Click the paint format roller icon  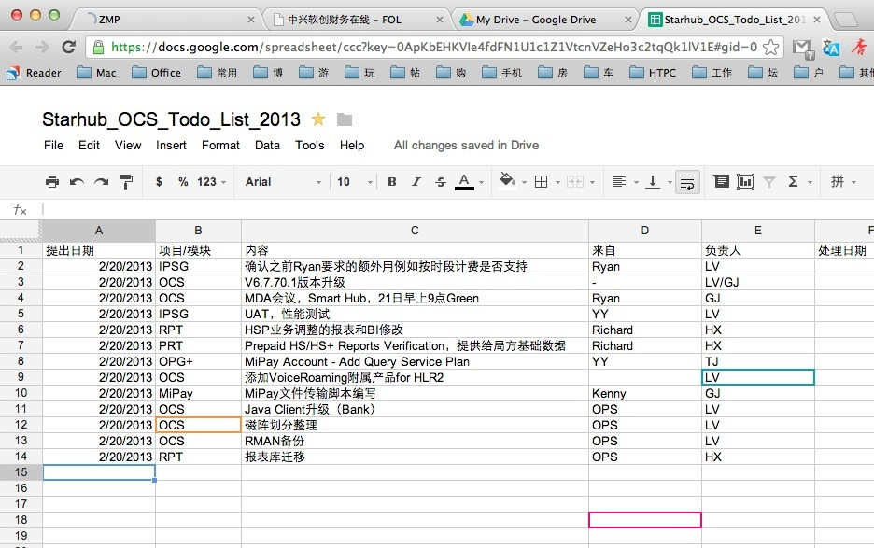click(125, 182)
